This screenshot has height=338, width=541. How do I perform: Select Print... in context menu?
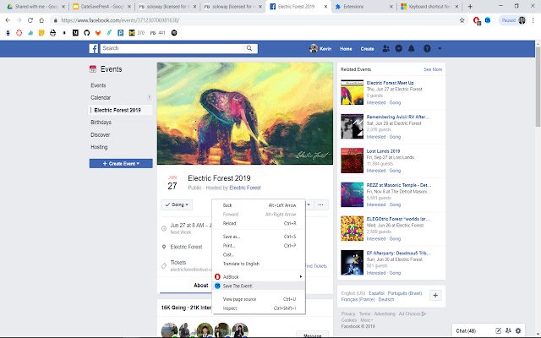tap(259, 246)
